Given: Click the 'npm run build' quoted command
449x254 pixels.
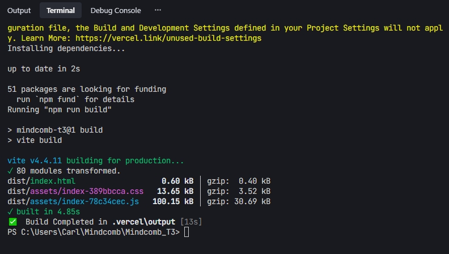Looking at the screenshot, I should click(x=78, y=109).
